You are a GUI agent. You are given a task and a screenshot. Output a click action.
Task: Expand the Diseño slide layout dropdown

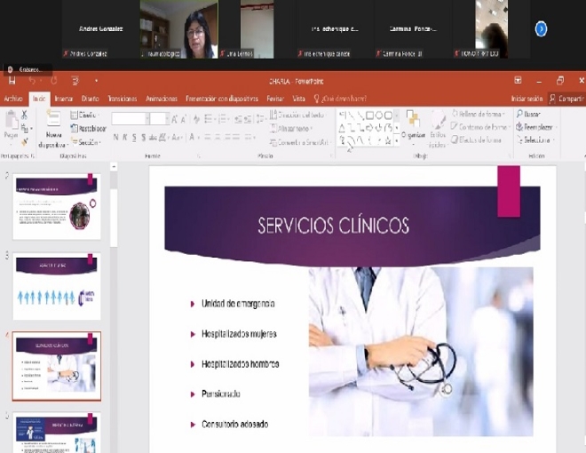(85, 115)
